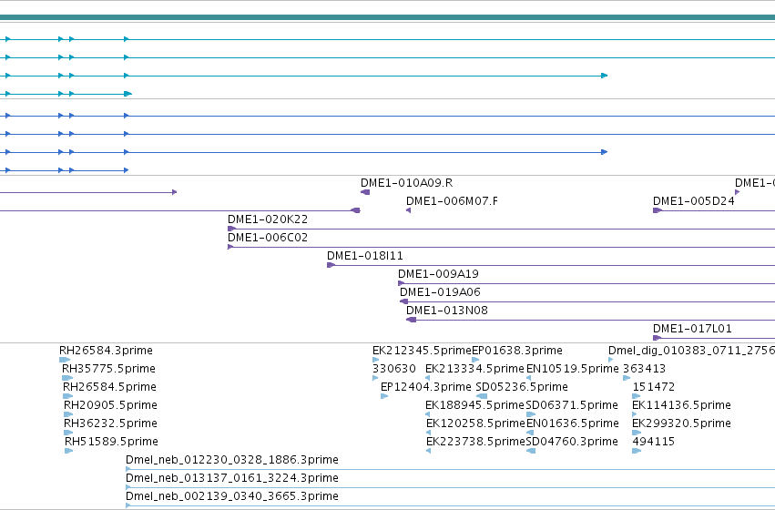Select the DME1-017L01 clone label
Image resolution: width=775 pixels, height=510 pixels.
(x=692, y=329)
